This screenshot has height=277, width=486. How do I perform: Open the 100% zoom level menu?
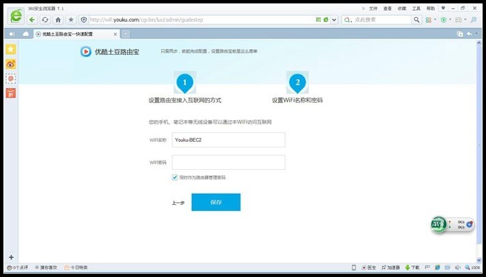click(x=475, y=267)
